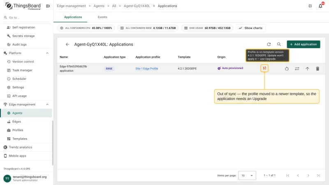Click the upgrade up-arrow icon

307,69
